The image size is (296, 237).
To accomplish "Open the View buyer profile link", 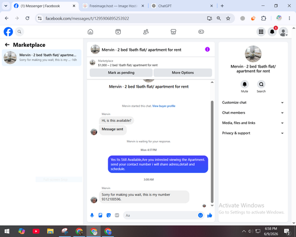I will [x=164, y=106].
